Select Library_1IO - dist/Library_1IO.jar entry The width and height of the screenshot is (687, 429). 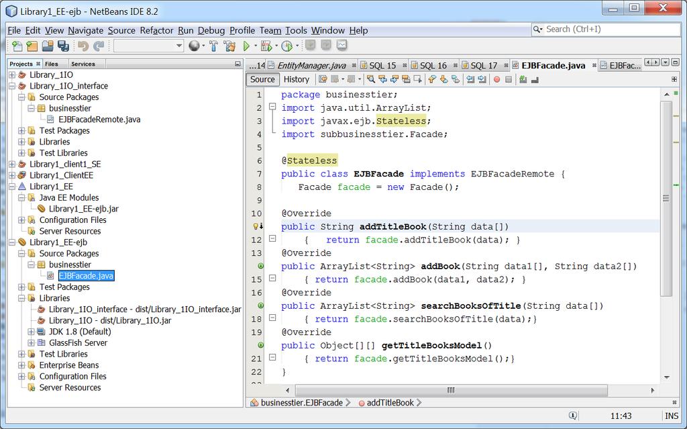(x=109, y=321)
